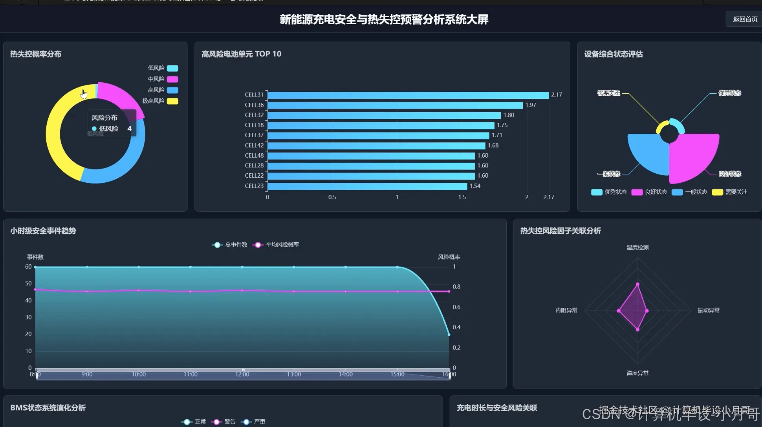Hide the 平均风险概率 series via its legend
Image resolution: width=762 pixels, height=427 pixels.
click(258, 245)
